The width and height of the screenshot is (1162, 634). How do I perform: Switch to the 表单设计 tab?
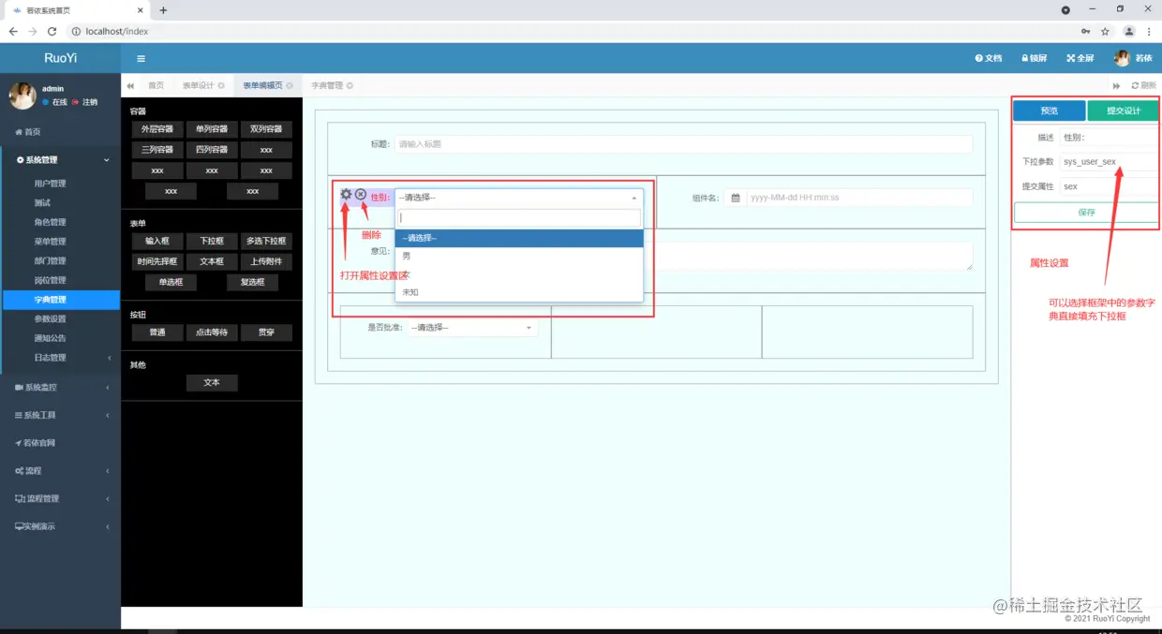202,85
